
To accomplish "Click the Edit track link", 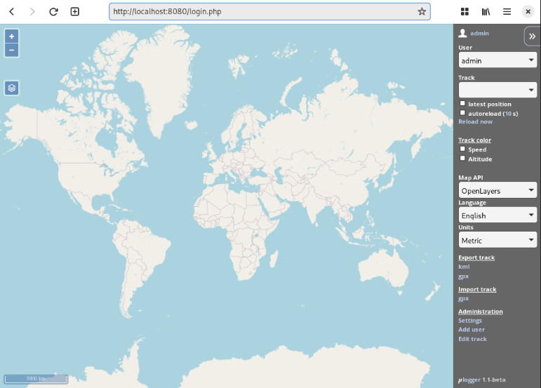I will click(472, 339).
